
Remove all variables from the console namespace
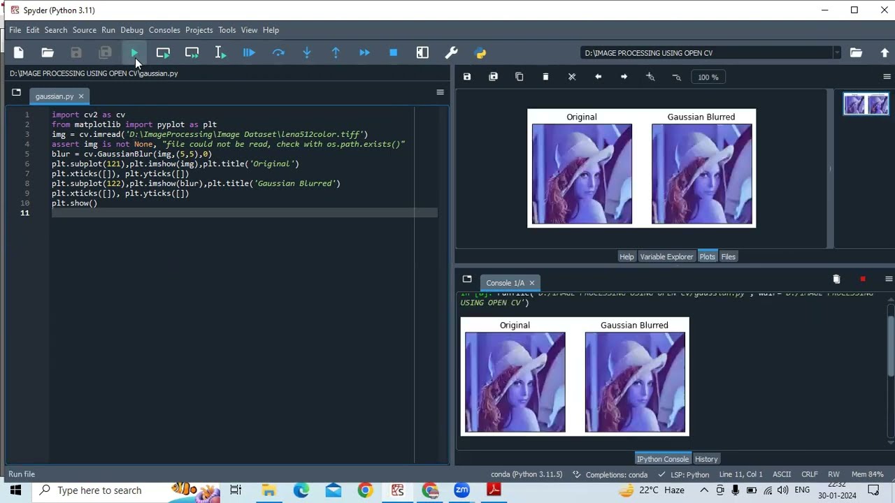click(x=836, y=279)
